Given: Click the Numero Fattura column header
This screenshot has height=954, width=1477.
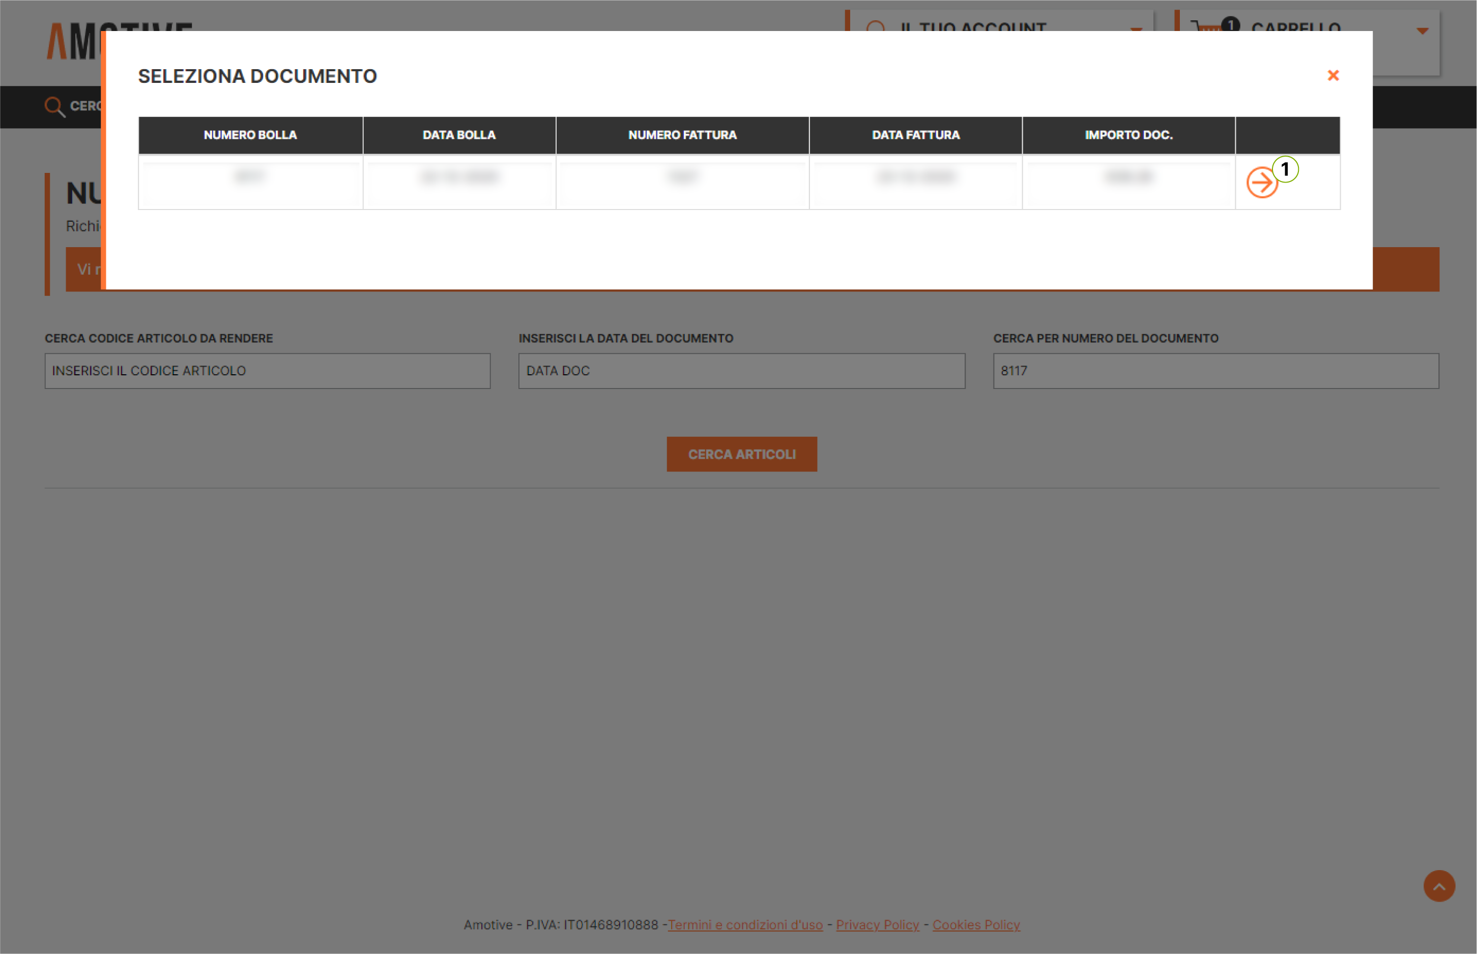Looking at the screenshot, I should [682, 135].
